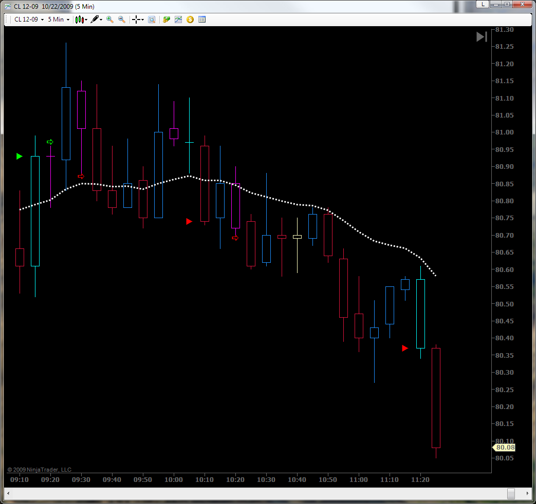Click the zoom out magnifier
The height and width of the screenshot is (504, 536).
(x=122, y=20)
